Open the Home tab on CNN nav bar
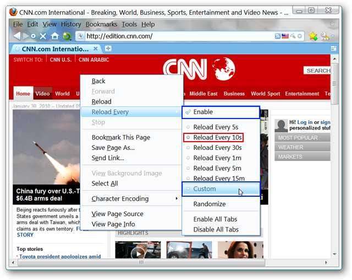The image size is (352, 280). (x=23, y=93)
